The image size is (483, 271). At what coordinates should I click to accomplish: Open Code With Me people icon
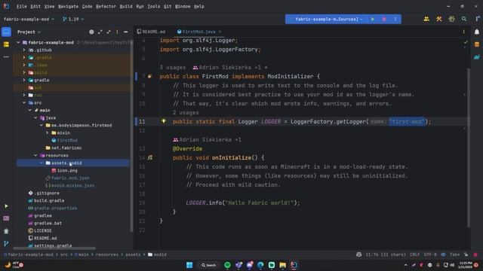(x=426, y=19)
